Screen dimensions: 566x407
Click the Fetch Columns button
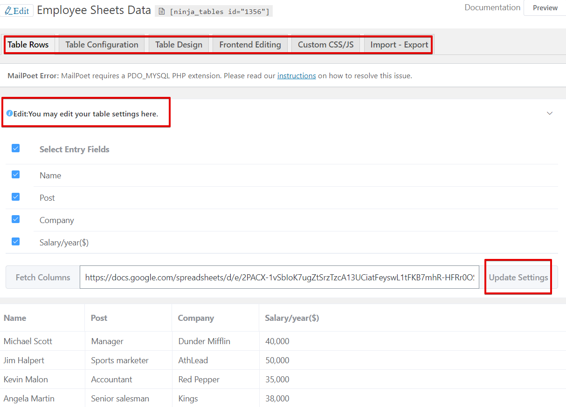pyautogui.click(x=42, y=277)
